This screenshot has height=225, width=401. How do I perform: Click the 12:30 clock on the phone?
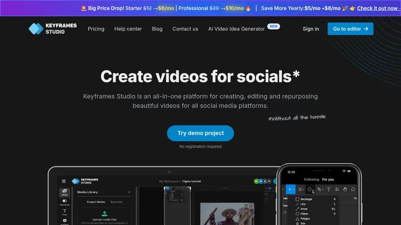click(x=291, y=172)
